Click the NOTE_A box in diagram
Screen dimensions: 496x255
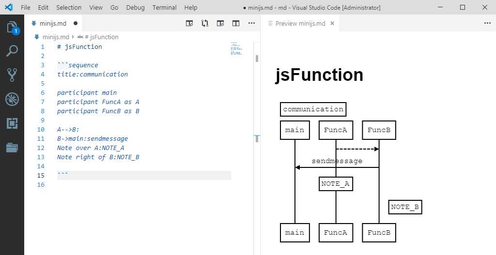tap(336, 184)
